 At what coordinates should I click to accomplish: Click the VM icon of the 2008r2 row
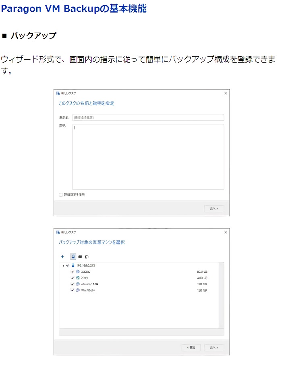[x=78, y=271]
